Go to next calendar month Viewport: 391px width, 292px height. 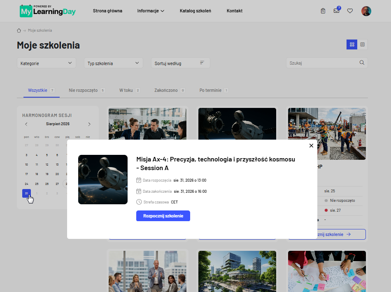click(89, 124)
